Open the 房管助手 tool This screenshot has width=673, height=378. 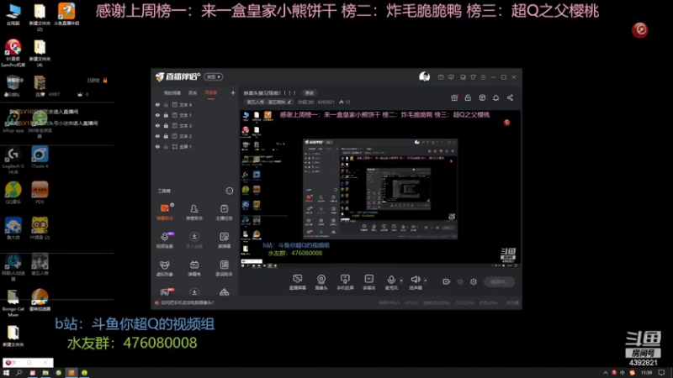point(194,212)
